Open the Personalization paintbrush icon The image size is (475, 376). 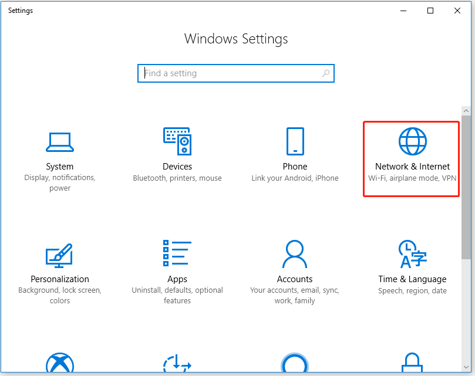(x=59, y=254)
